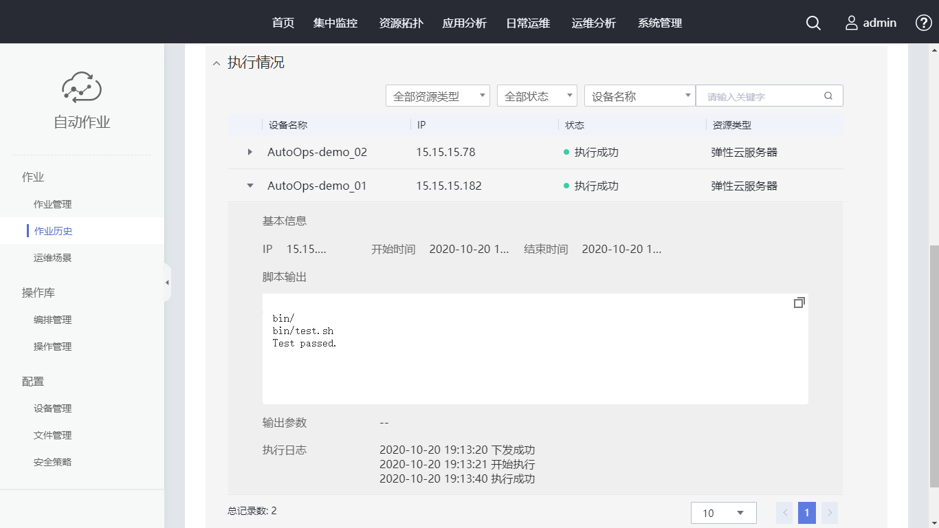
Task: Collapse the 执行情况 section
Action: 217,63
